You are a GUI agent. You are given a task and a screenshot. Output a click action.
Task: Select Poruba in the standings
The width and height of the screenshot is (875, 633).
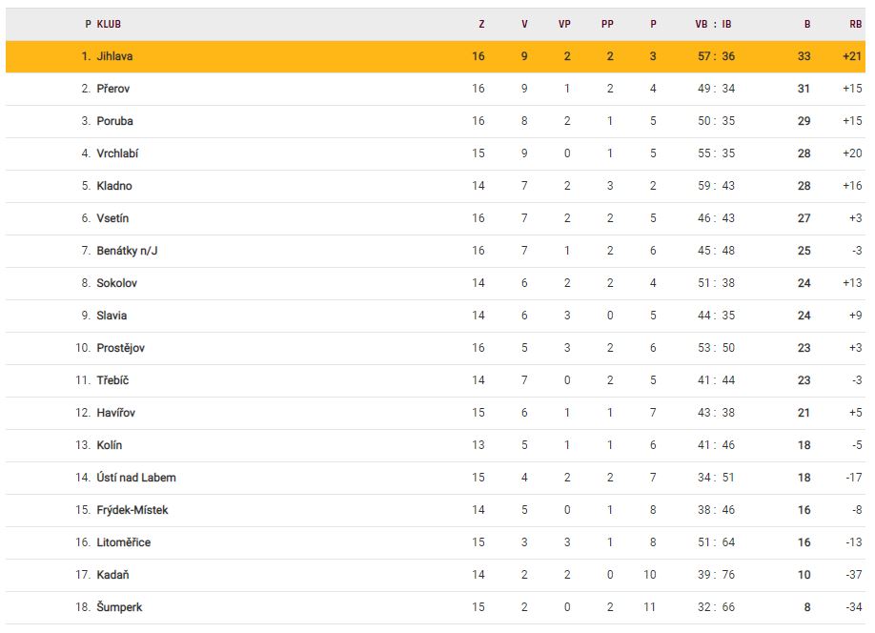pyautogui.click(x=114, y=121)
